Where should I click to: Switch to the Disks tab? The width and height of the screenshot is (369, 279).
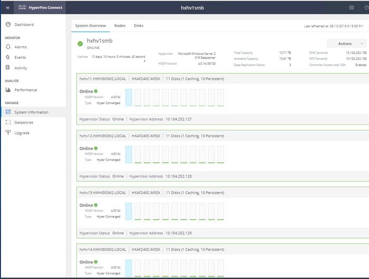point(139,26)
